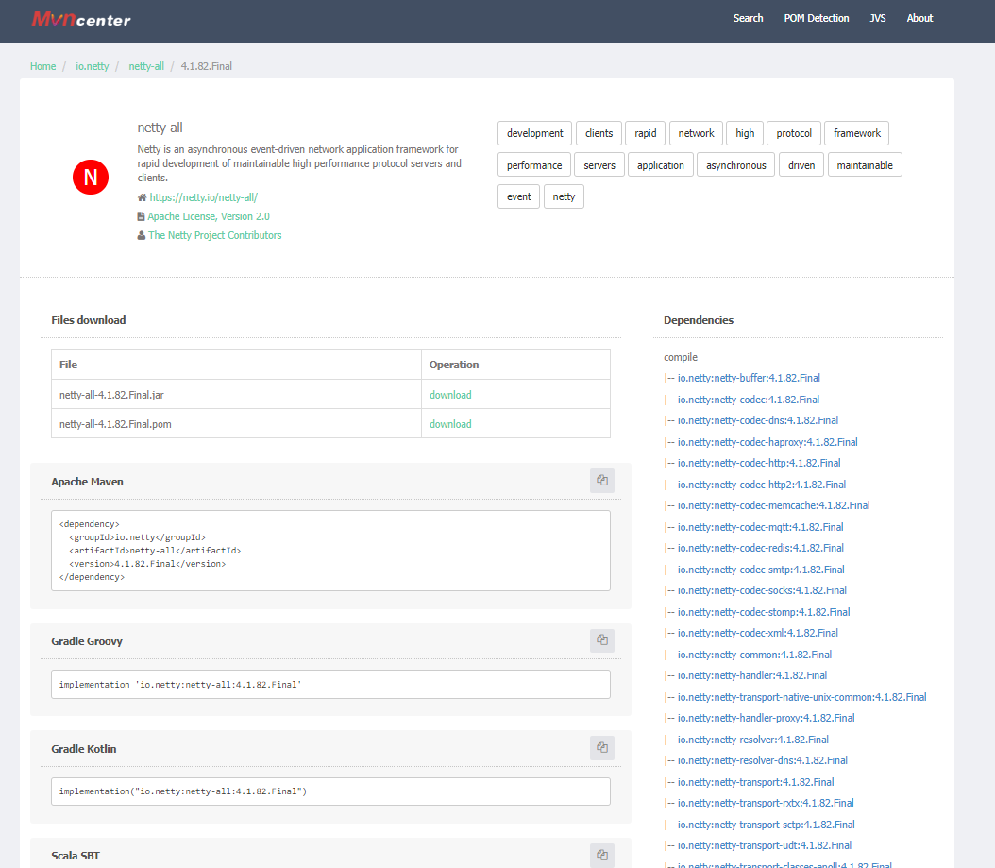
Task: Open JVS menu item
Action: (878, 18)
